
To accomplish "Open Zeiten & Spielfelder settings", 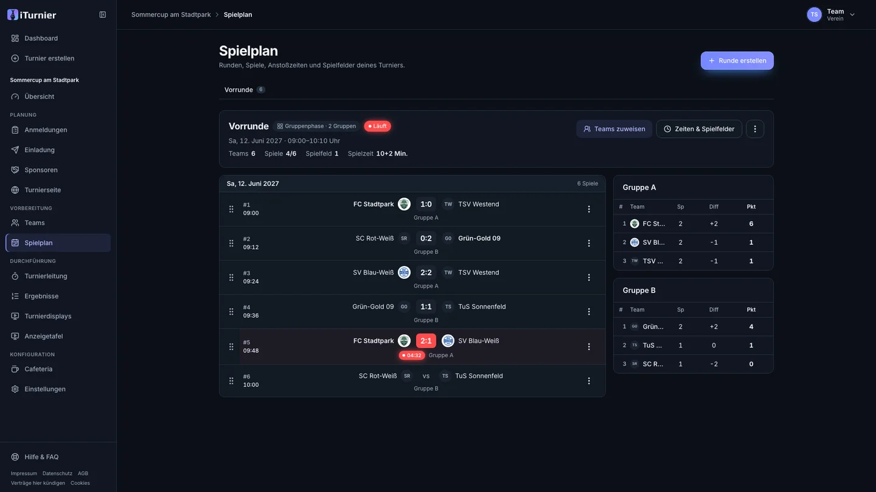I will click(x=699, y=129).
